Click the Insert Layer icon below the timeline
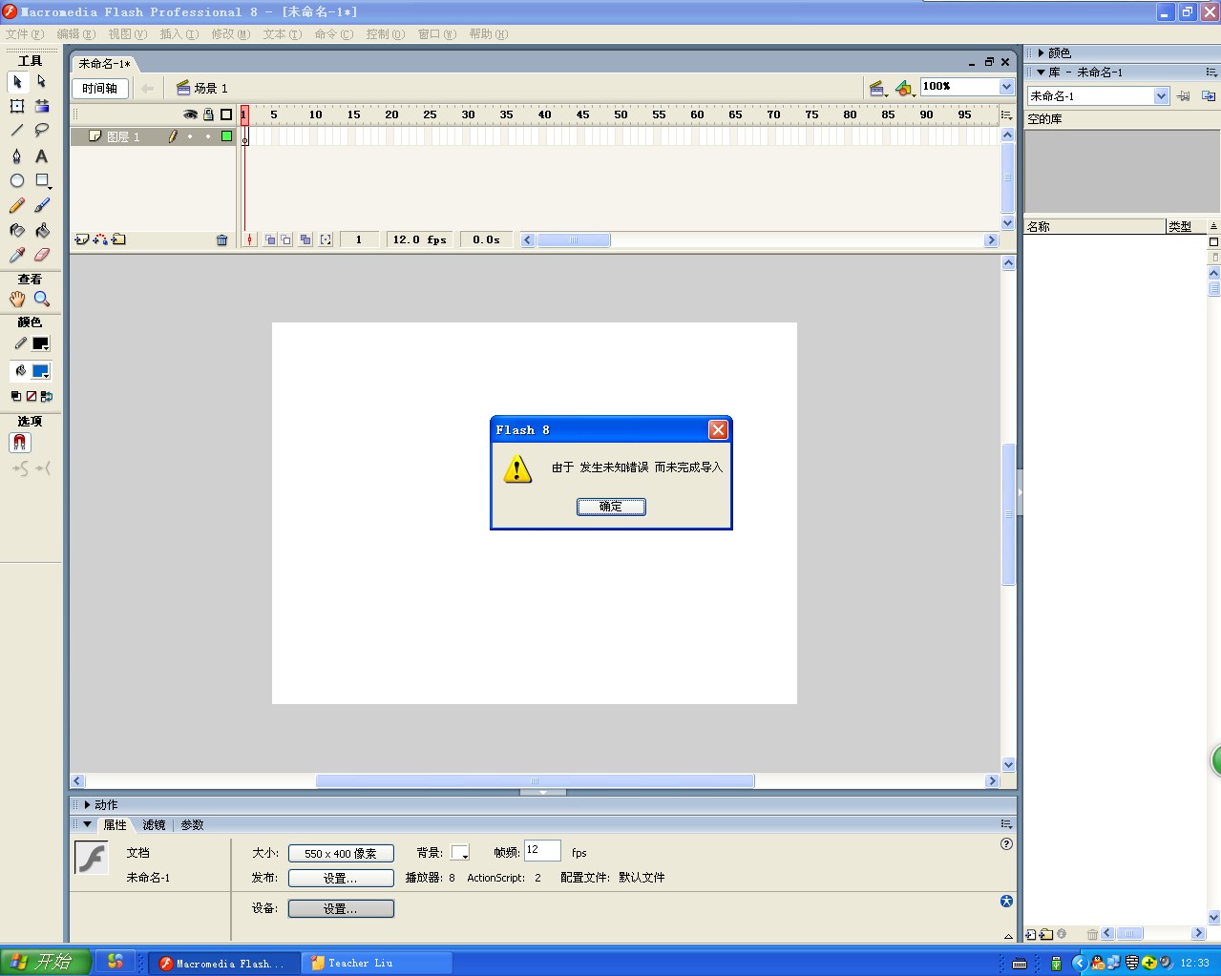The height and width of the screenshot is (976, 1221). coord(81,239)
